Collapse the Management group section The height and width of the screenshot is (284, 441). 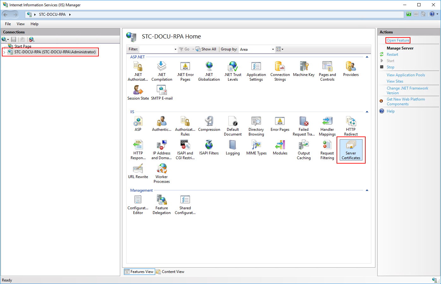(367, 190)
